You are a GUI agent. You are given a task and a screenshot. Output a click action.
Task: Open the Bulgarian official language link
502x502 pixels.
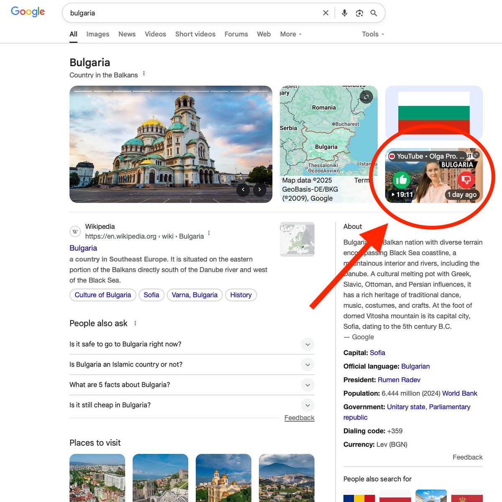click(x=415, y=366)
